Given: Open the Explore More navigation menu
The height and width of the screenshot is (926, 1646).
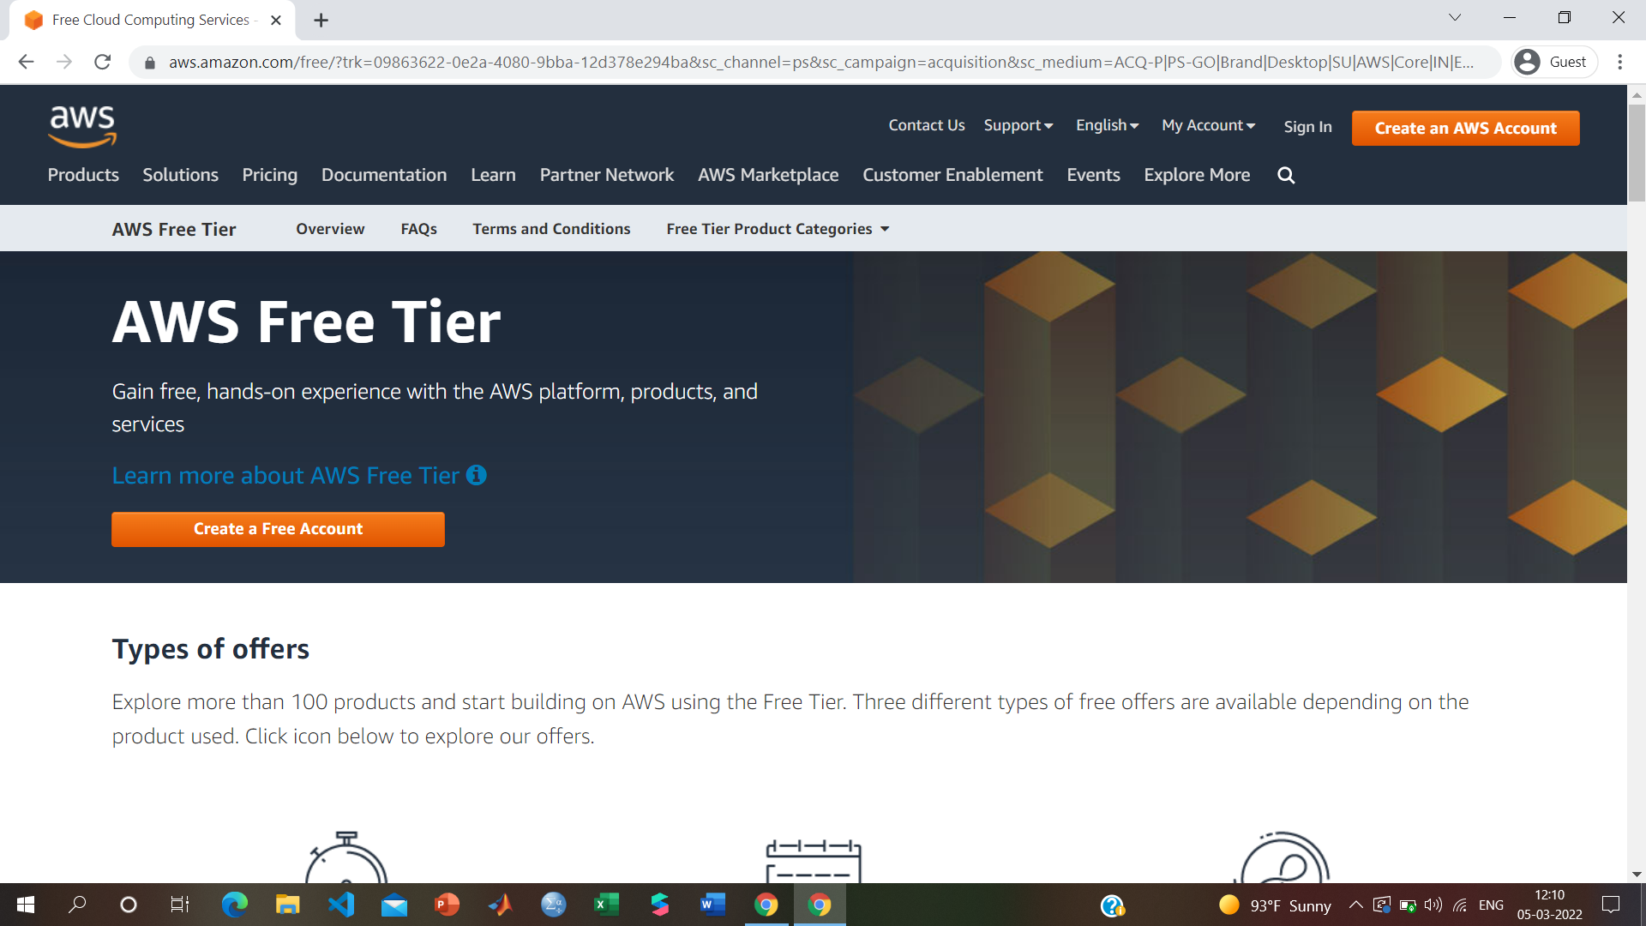Looking at the screenshot, I should (x=1196, y=174).
